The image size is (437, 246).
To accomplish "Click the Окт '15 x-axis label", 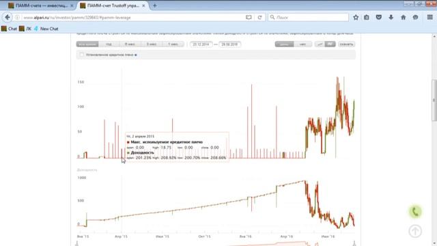I will tap(204, 236).
